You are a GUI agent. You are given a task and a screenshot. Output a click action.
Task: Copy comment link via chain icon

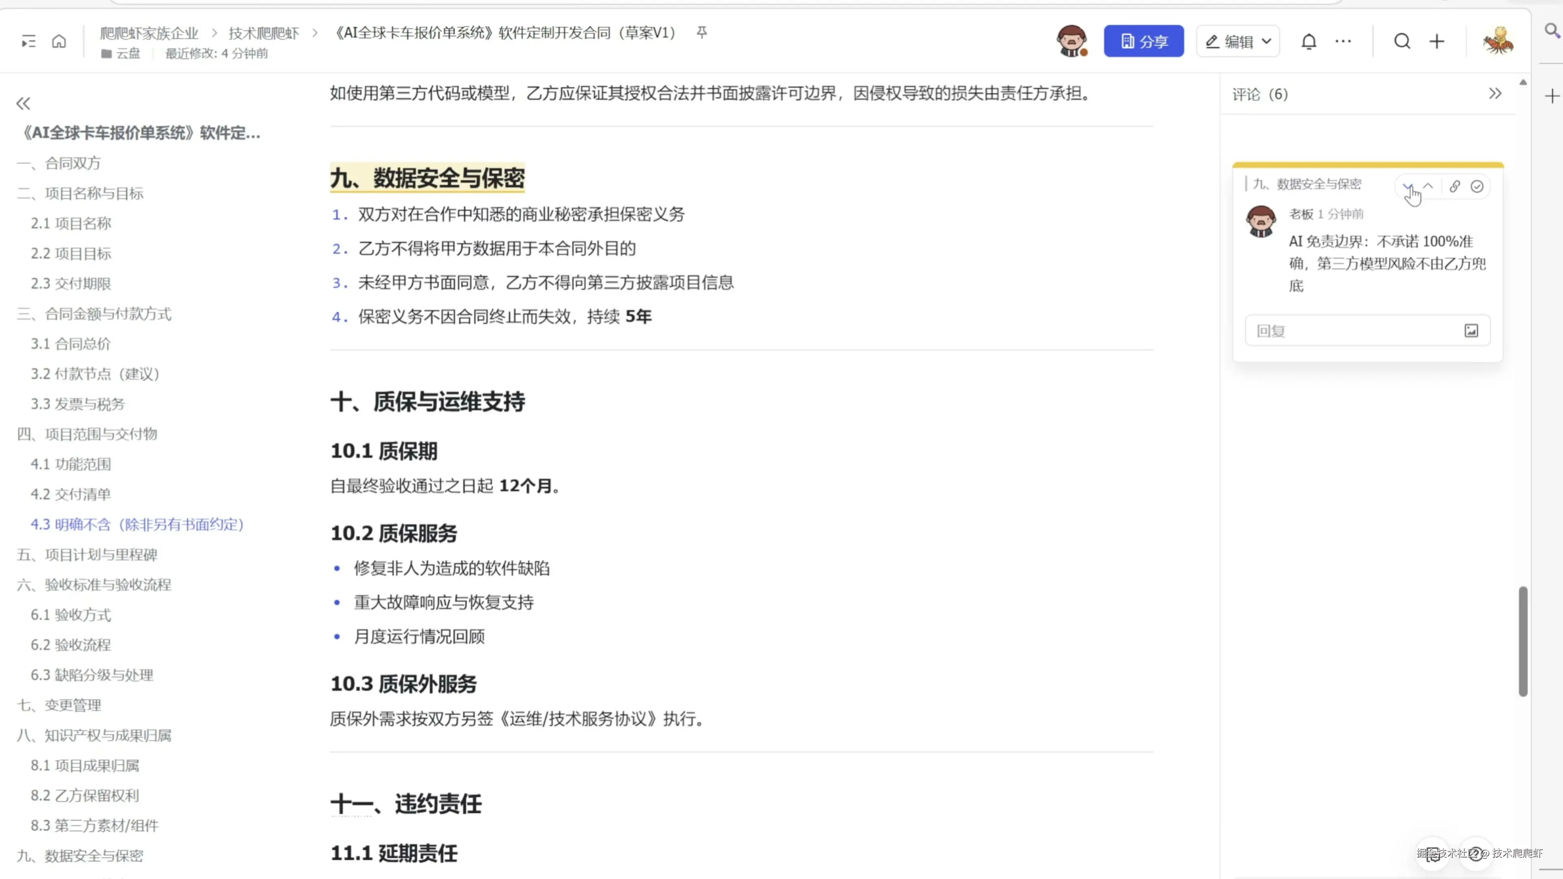click(1455, 186)
